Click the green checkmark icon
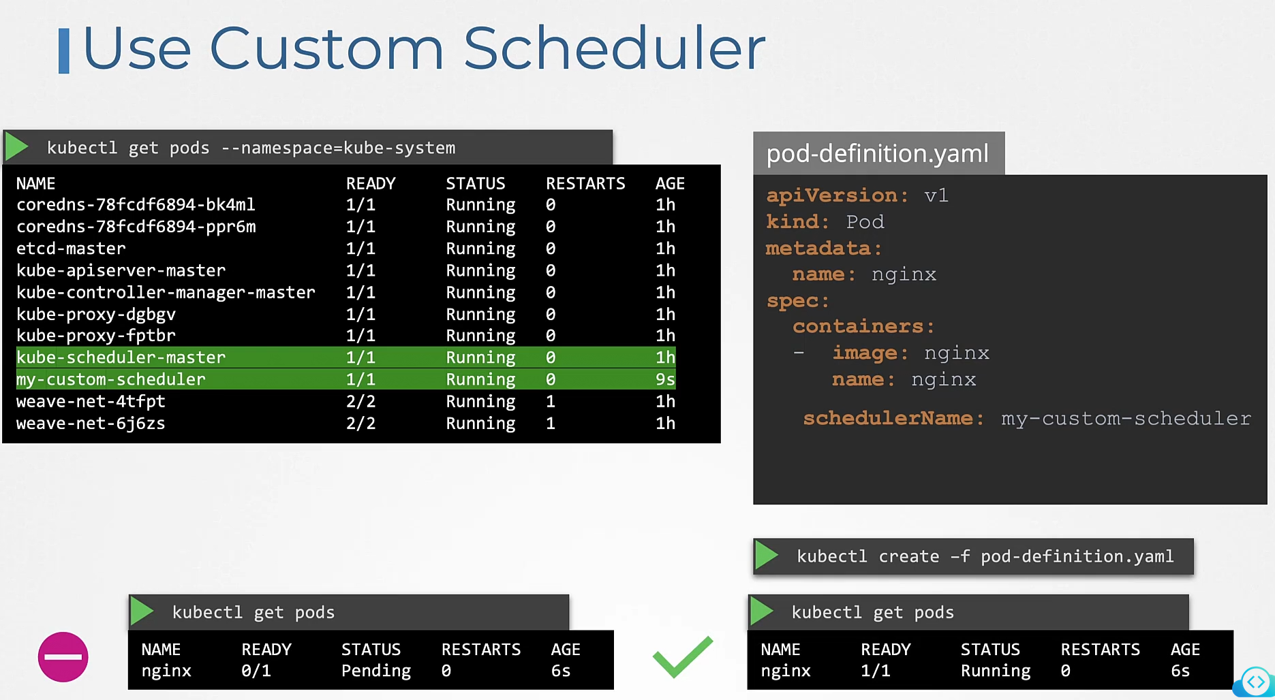 [x=682, y=656]
